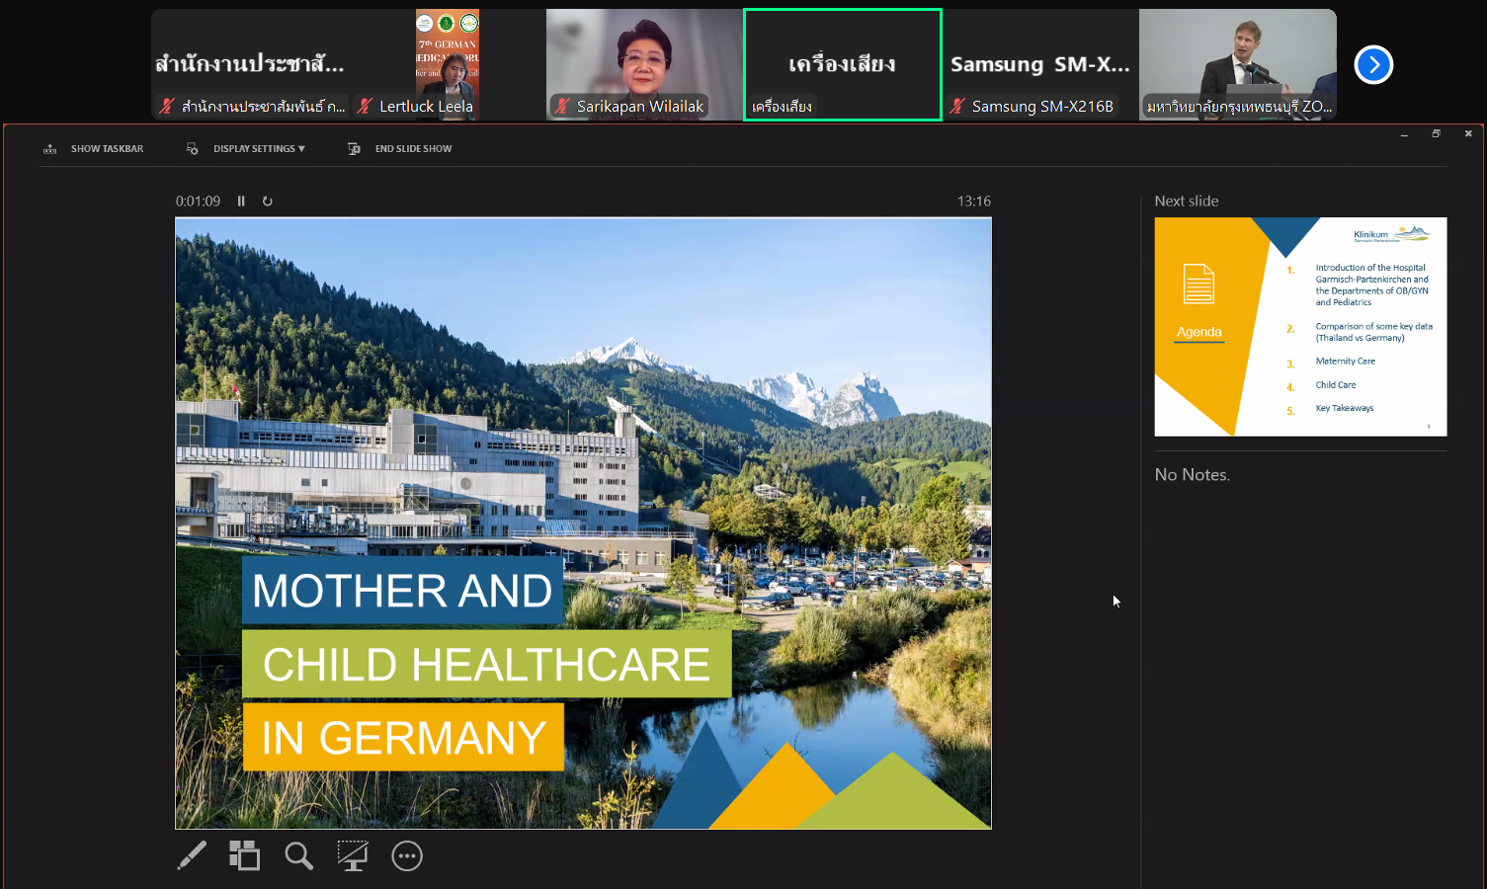This screenshot has width=1487, height=889.
Task: Pause the presentation timer
Action: point(241,201)
